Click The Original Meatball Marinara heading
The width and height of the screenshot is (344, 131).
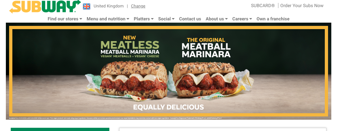pos(206,48)
